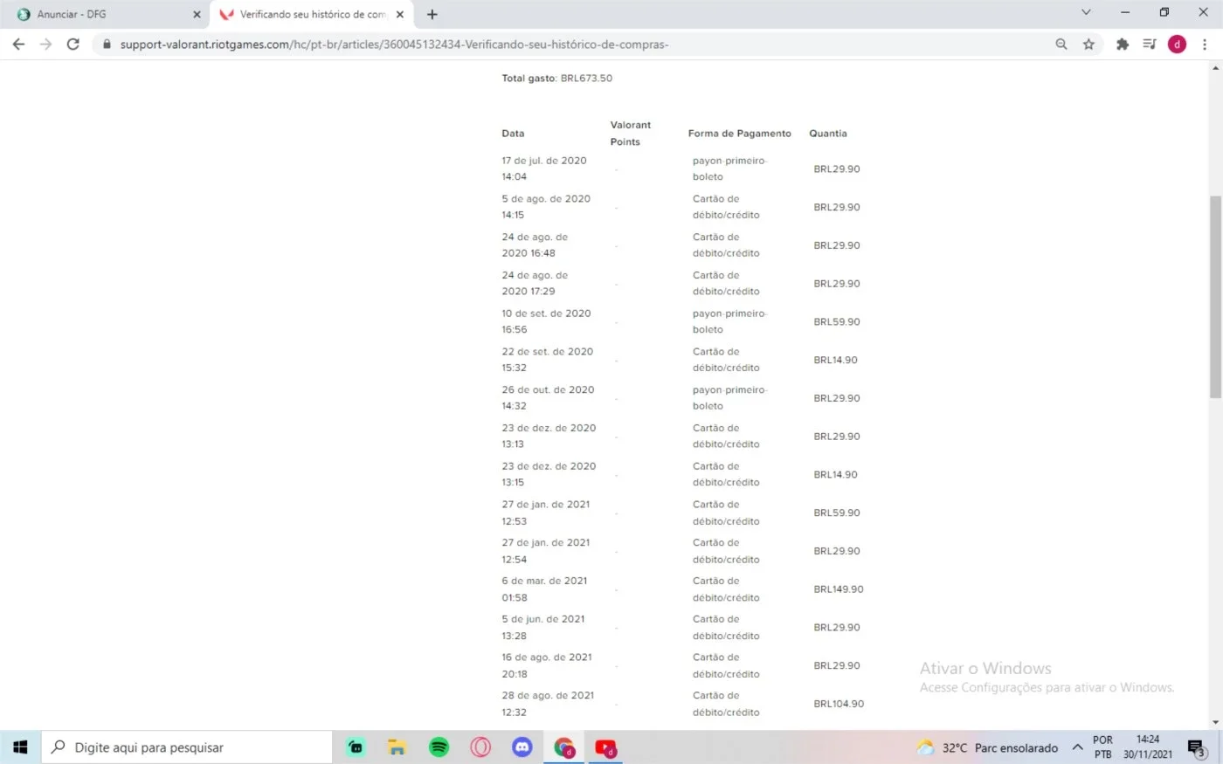Click the 'Valorant Points' column header
This screenshot has width=1223, height=764.
point(630,134)
